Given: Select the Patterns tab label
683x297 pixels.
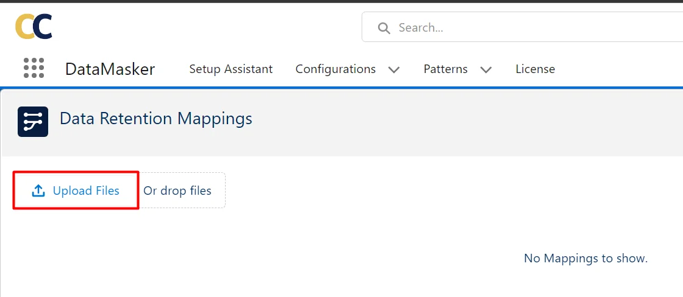Looking at the screenshot, I should point(445,69).
